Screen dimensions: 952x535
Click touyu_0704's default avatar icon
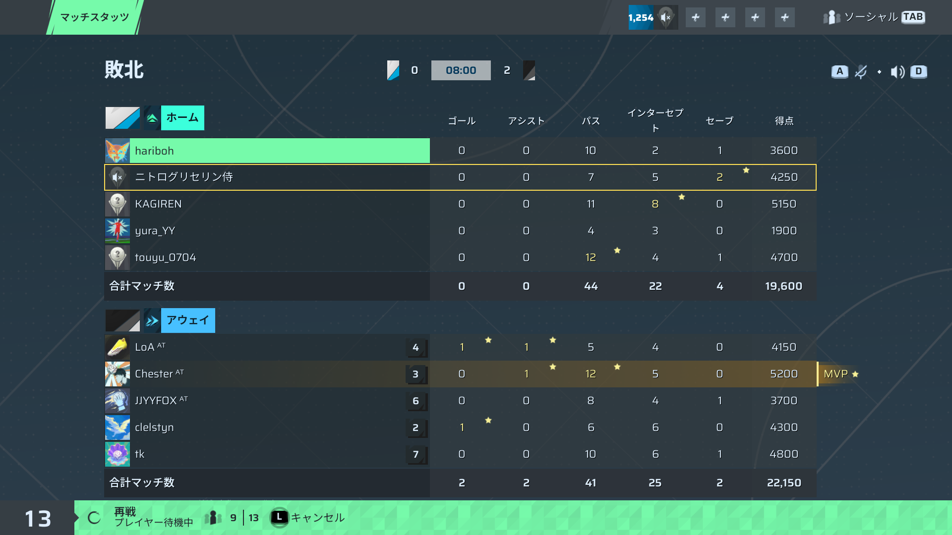pyautogui.click(x=118, y=258)
